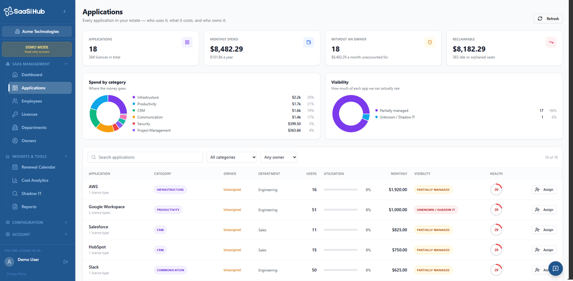The height and width of the screenshot is (281, 573).
Task: Refresh the applications data
Action: coord(548,18)
